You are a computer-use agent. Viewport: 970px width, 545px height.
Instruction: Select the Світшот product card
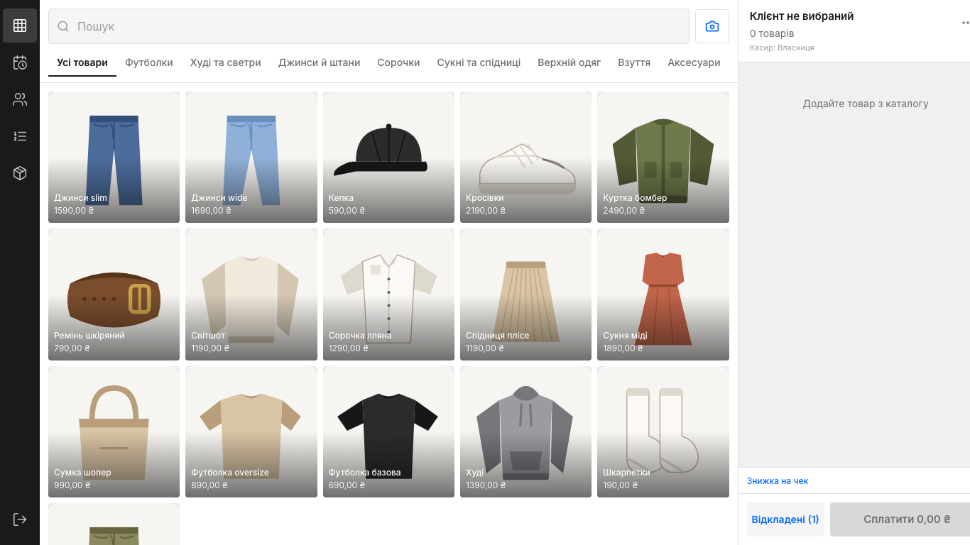pos(251,294)
